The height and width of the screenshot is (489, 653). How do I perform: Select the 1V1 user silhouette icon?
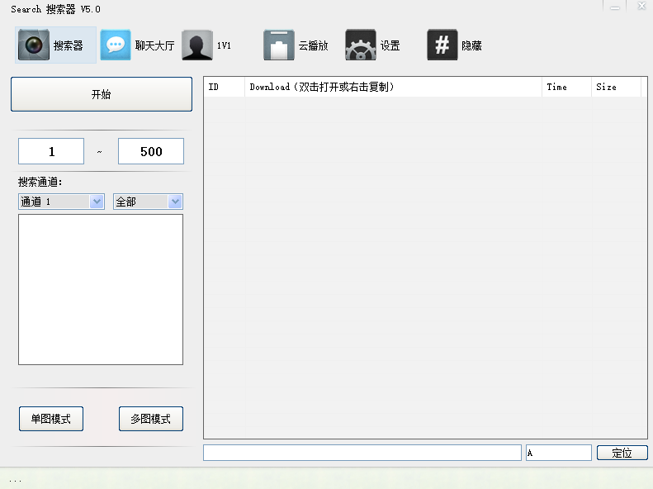[x=197, y=45]
